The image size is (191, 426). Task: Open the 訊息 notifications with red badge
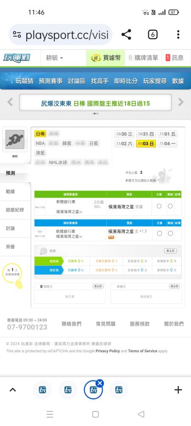pyautogui.click(x=174, y=58)
